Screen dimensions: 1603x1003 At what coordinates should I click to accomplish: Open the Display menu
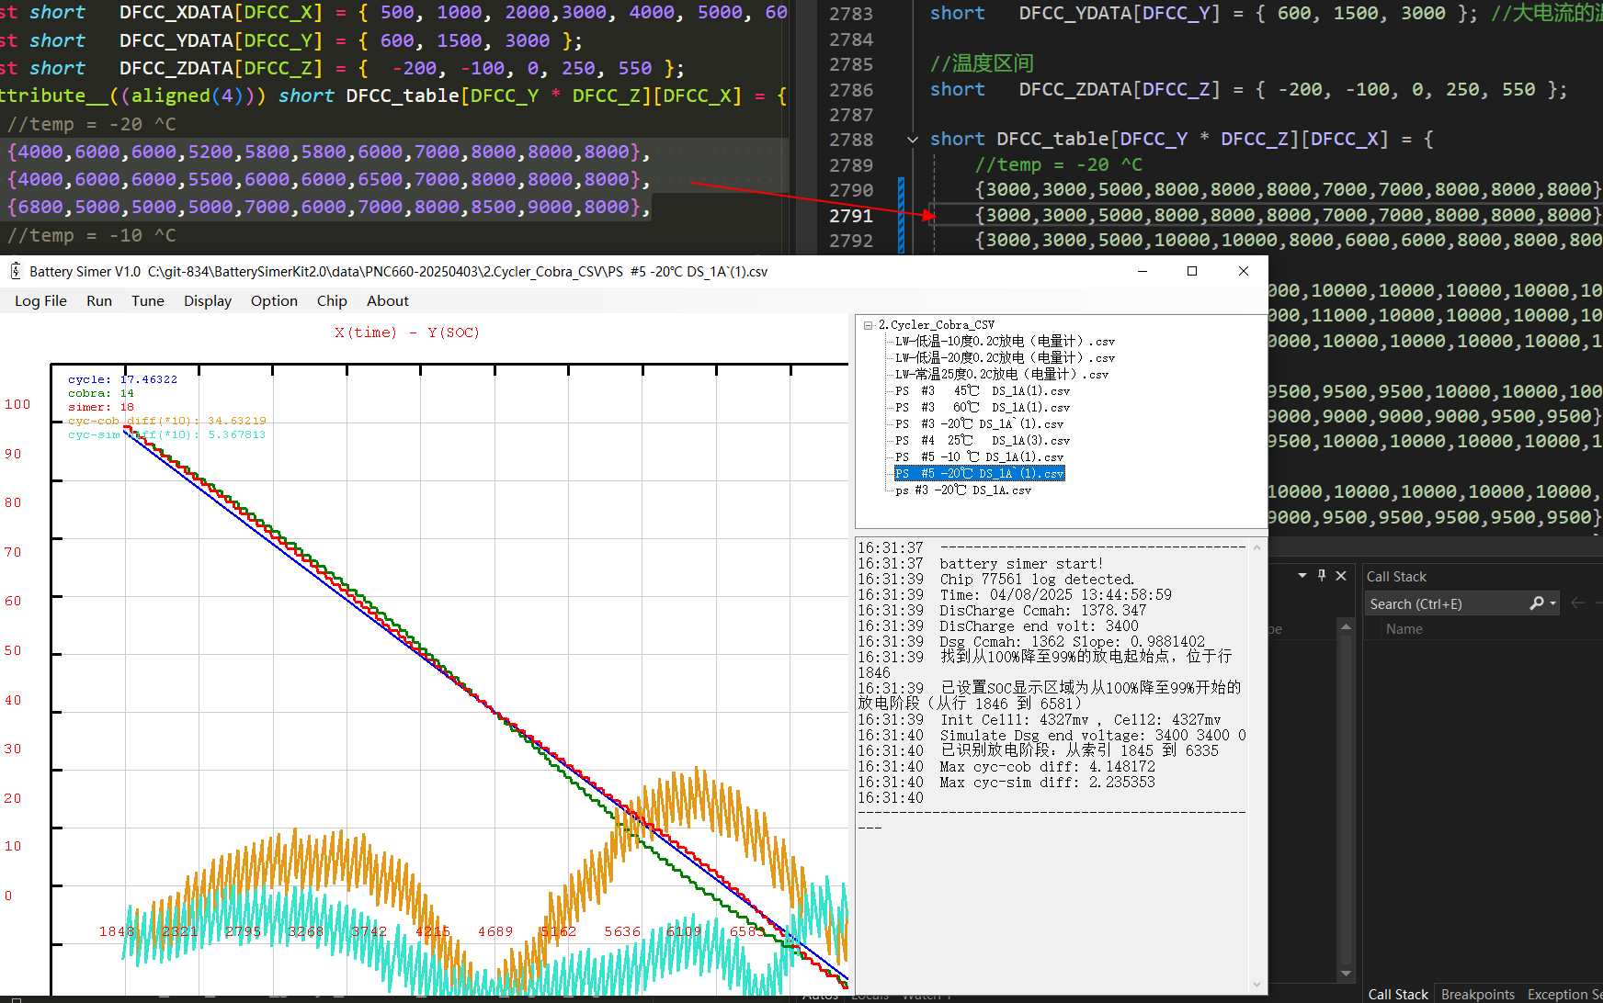208,300
